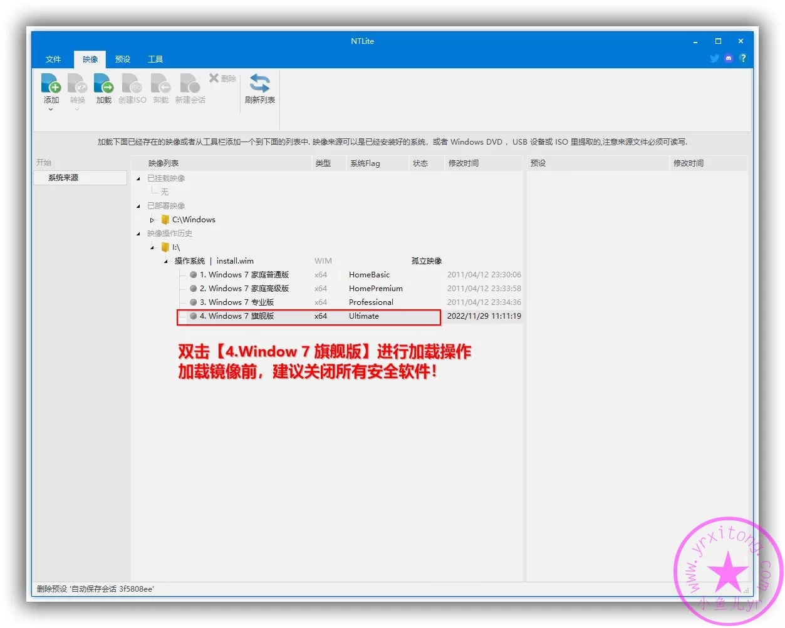Expand the C:\Windows tree node
The height and width of the screenshot is (628, 785).
point(152,220)
